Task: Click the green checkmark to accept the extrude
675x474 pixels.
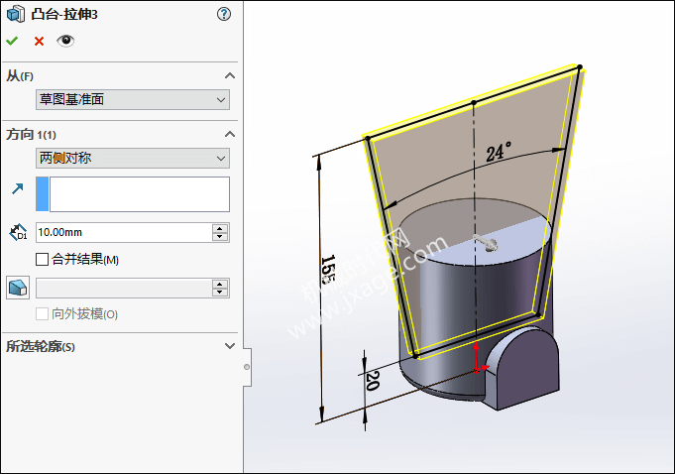Action: tap(12, 41)
